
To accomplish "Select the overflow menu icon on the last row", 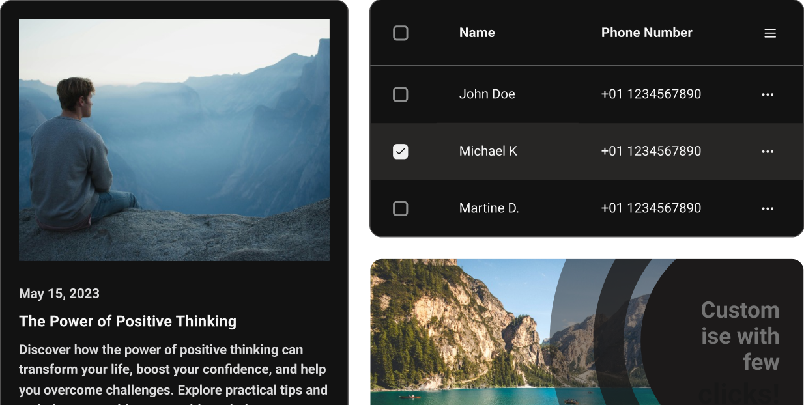I will [768, 208].
